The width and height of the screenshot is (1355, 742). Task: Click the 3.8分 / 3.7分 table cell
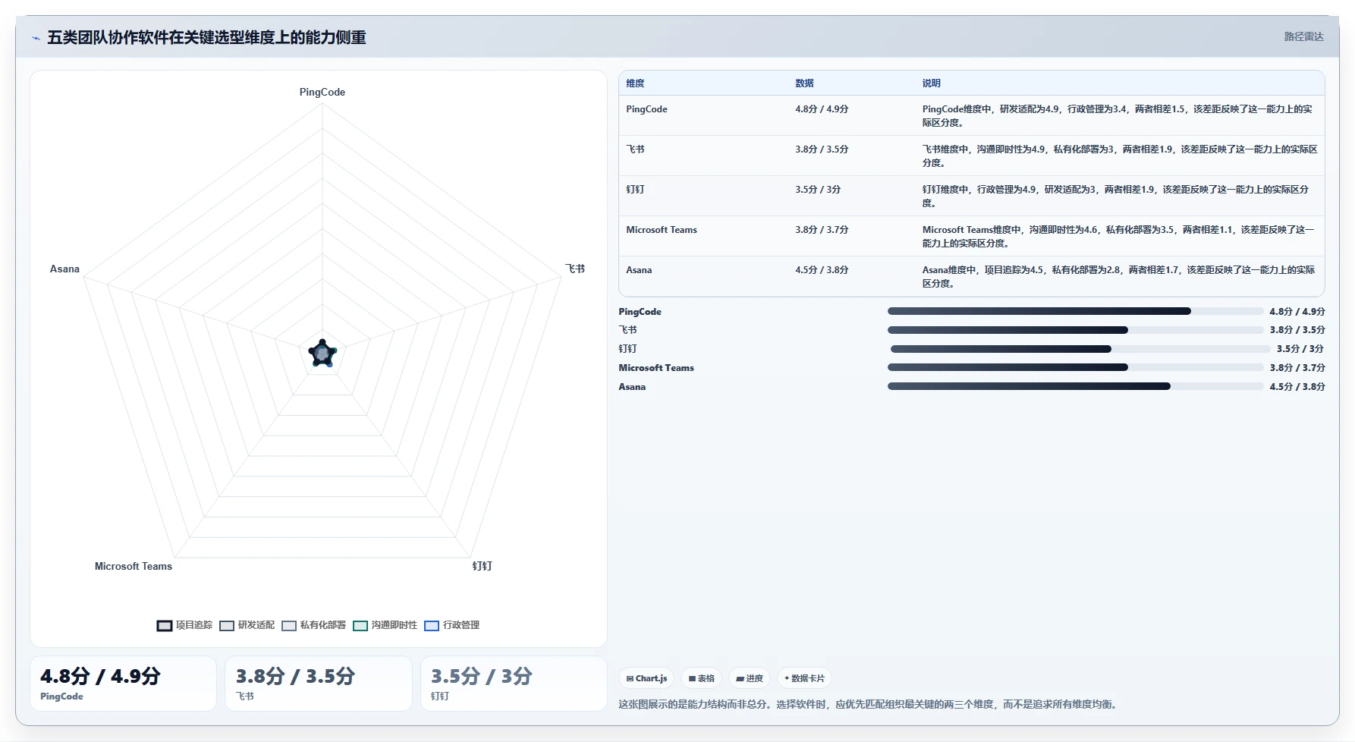822,230
